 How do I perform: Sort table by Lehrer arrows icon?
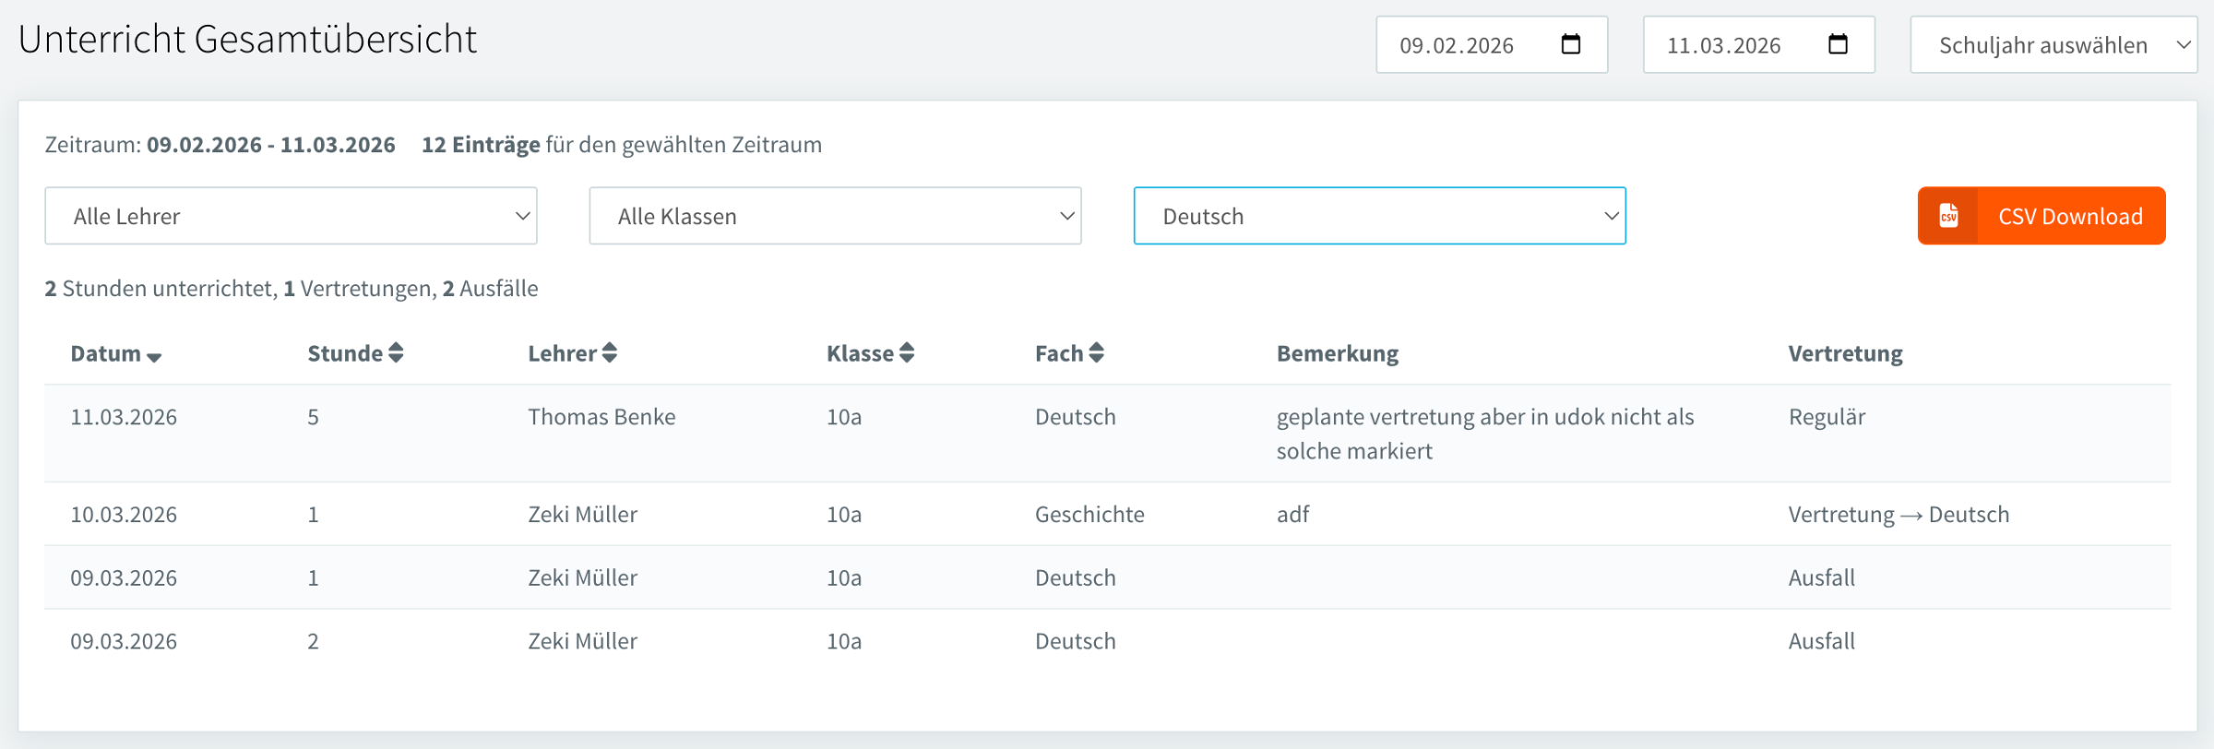click(610, 353)
